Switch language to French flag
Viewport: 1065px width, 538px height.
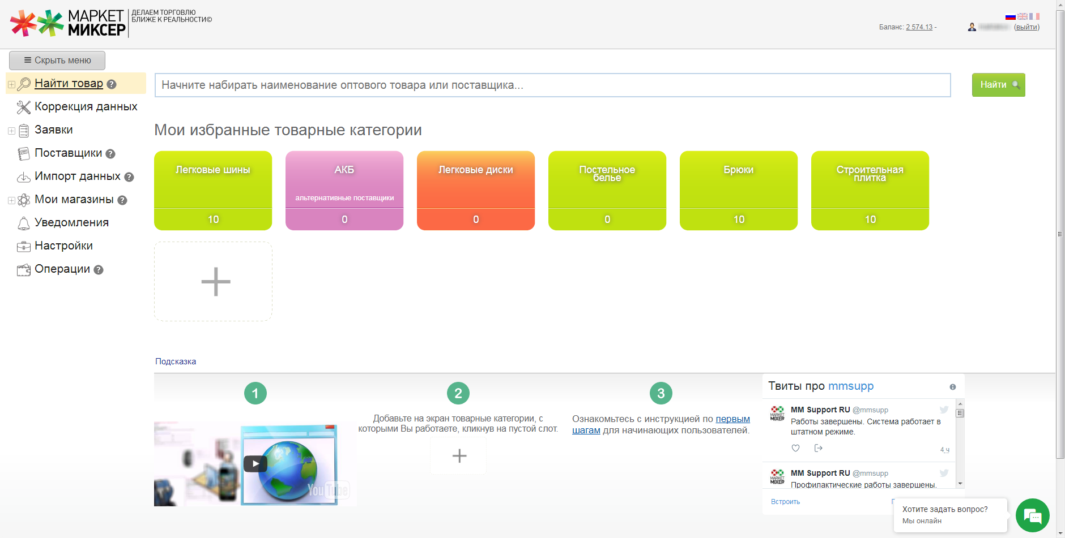pos(1034,16)
